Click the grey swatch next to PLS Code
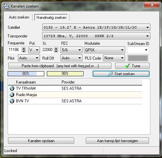Viewport: 162px width, 158px height. click(138, 58)
